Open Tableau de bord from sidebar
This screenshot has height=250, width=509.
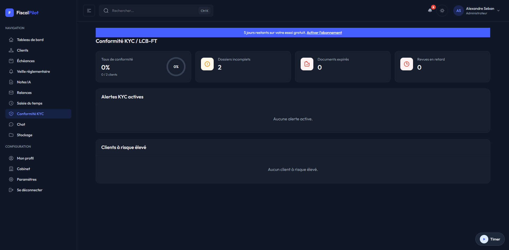click(x=30, y=40)
